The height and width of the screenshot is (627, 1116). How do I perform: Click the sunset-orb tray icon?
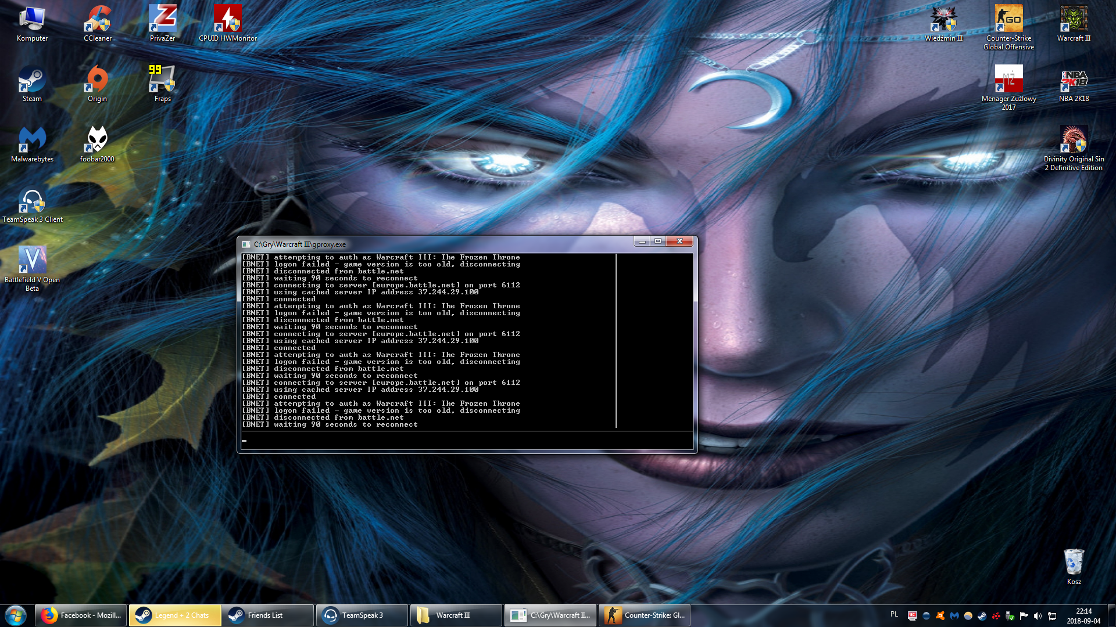click(968, 616)
